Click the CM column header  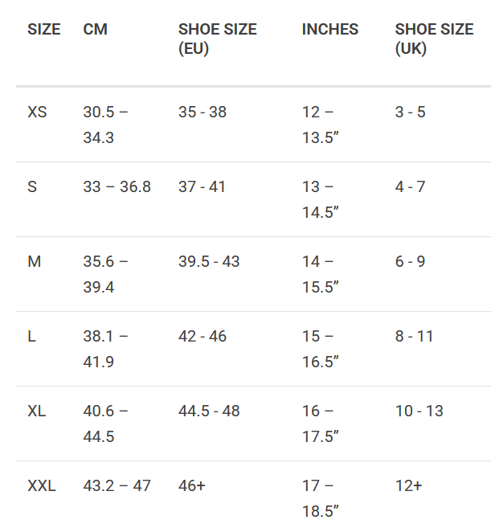96,29
